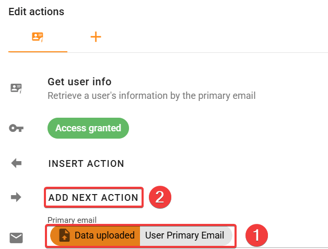The image size is (328, 249).
Task: Select the Get user info action tab
Action: (x=38, y=37)
